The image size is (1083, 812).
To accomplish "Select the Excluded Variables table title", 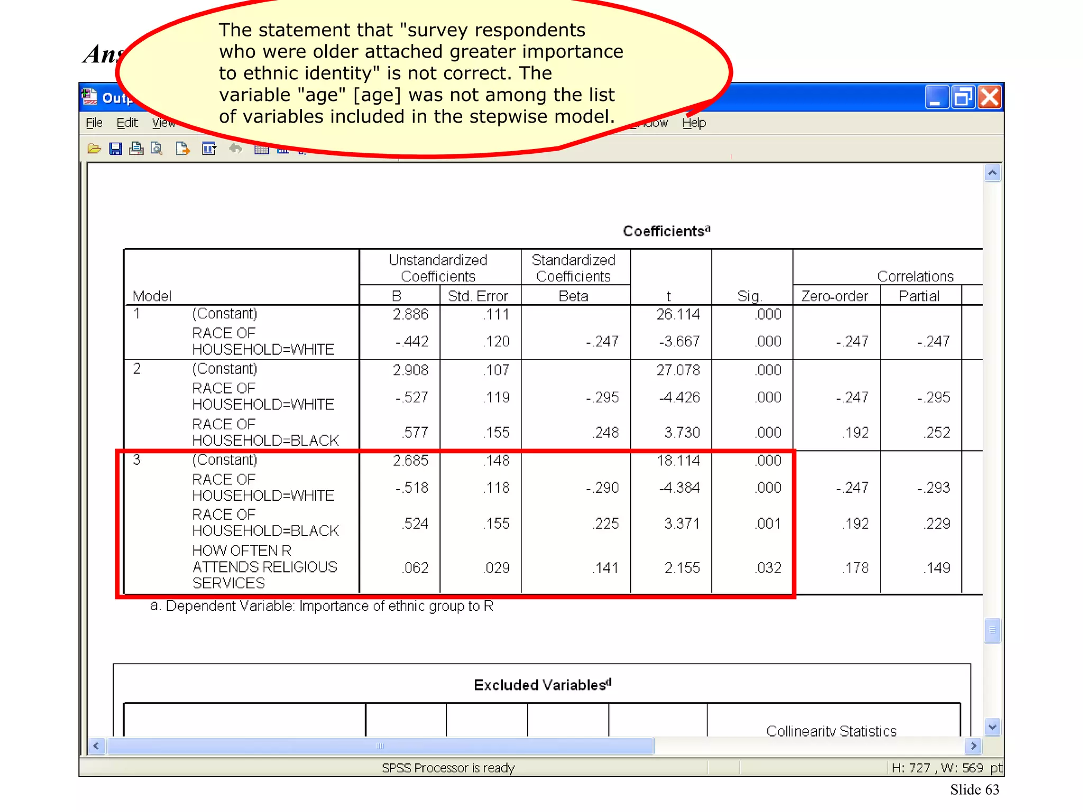I will pyautogui.click(x=543, y=685).
